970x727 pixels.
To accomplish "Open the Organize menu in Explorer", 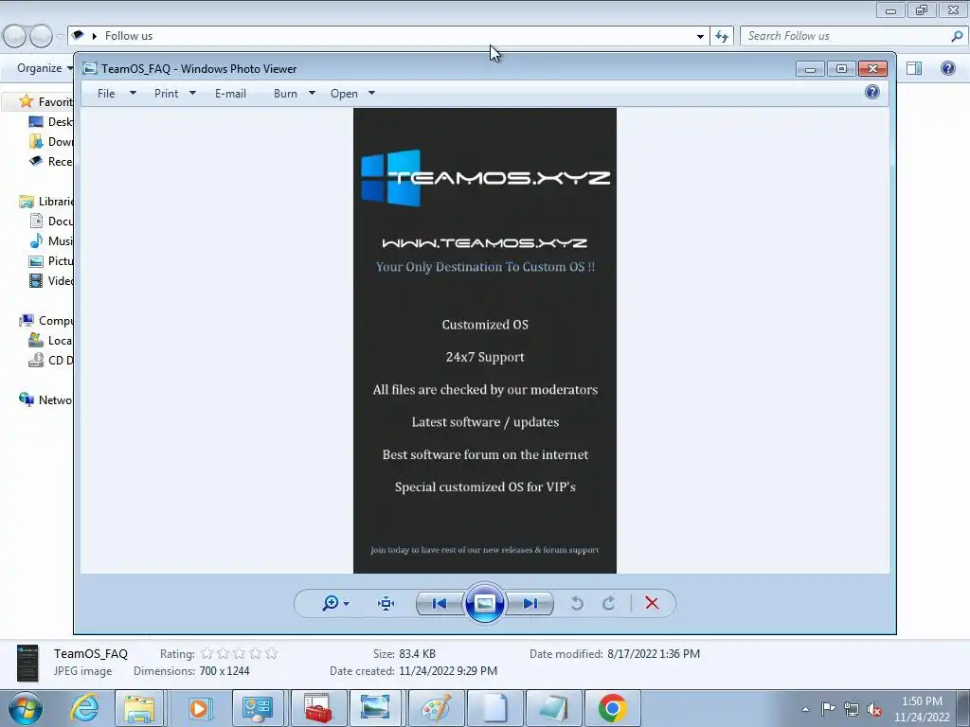I will pos(45,68).
